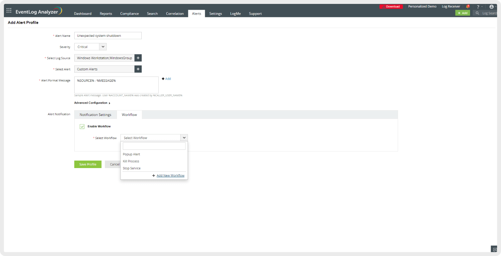The image size is (501, 256).
Task: Click the workflow dropdown search box
Action: [154, 146]
